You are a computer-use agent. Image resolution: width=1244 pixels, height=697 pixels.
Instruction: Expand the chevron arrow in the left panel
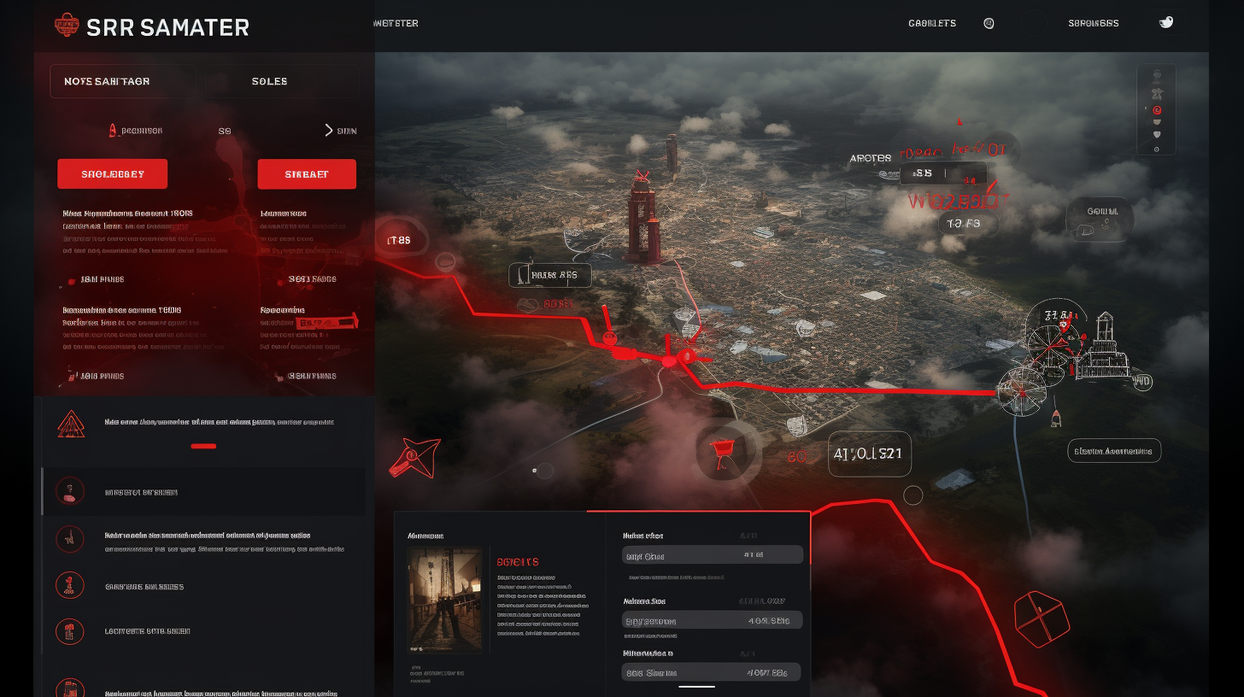(330, 131)
